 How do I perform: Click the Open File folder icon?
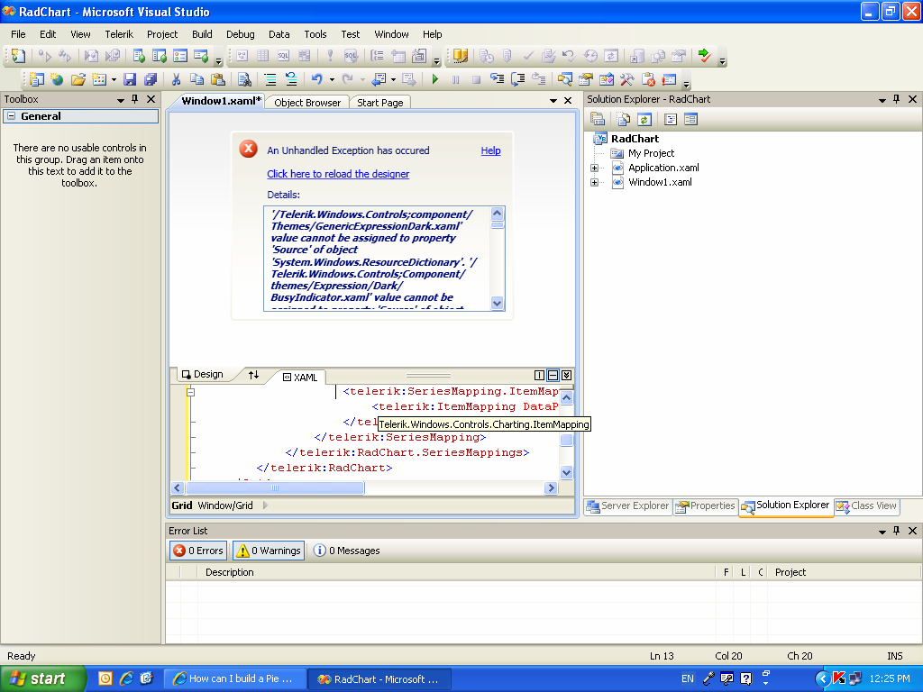click(x=78, y=79)
